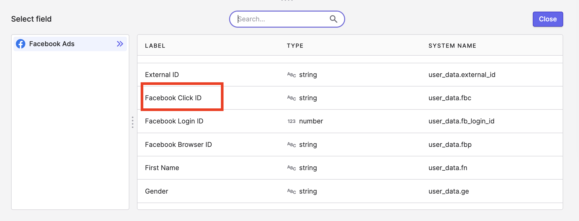Select Facebook Ads in the source list
Image resolution: width=579 pixels, height=221 pixels.
[70, 44]
